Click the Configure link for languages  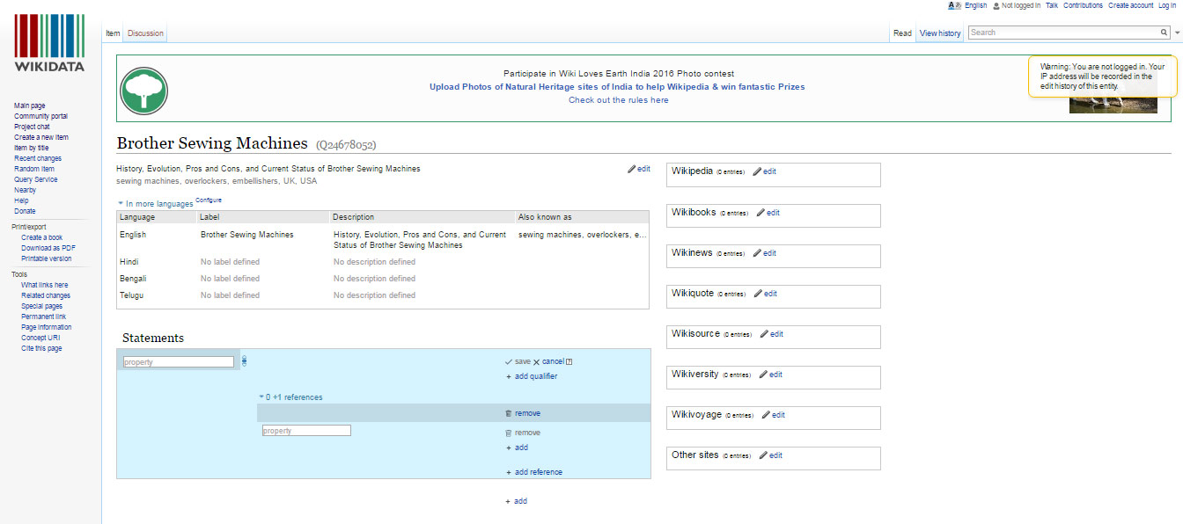[x=209, y=200]
